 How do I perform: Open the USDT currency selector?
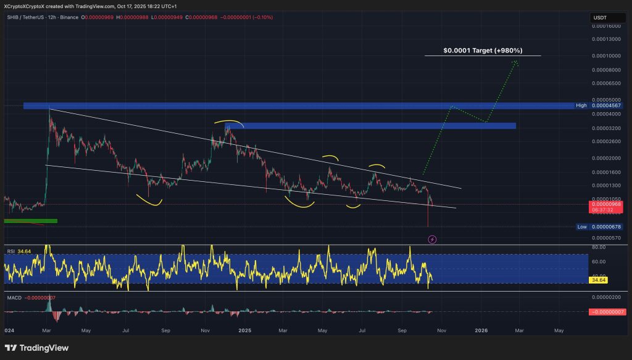pyautogui.click(x=601, y=17)
